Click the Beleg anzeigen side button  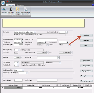(86, 81)
